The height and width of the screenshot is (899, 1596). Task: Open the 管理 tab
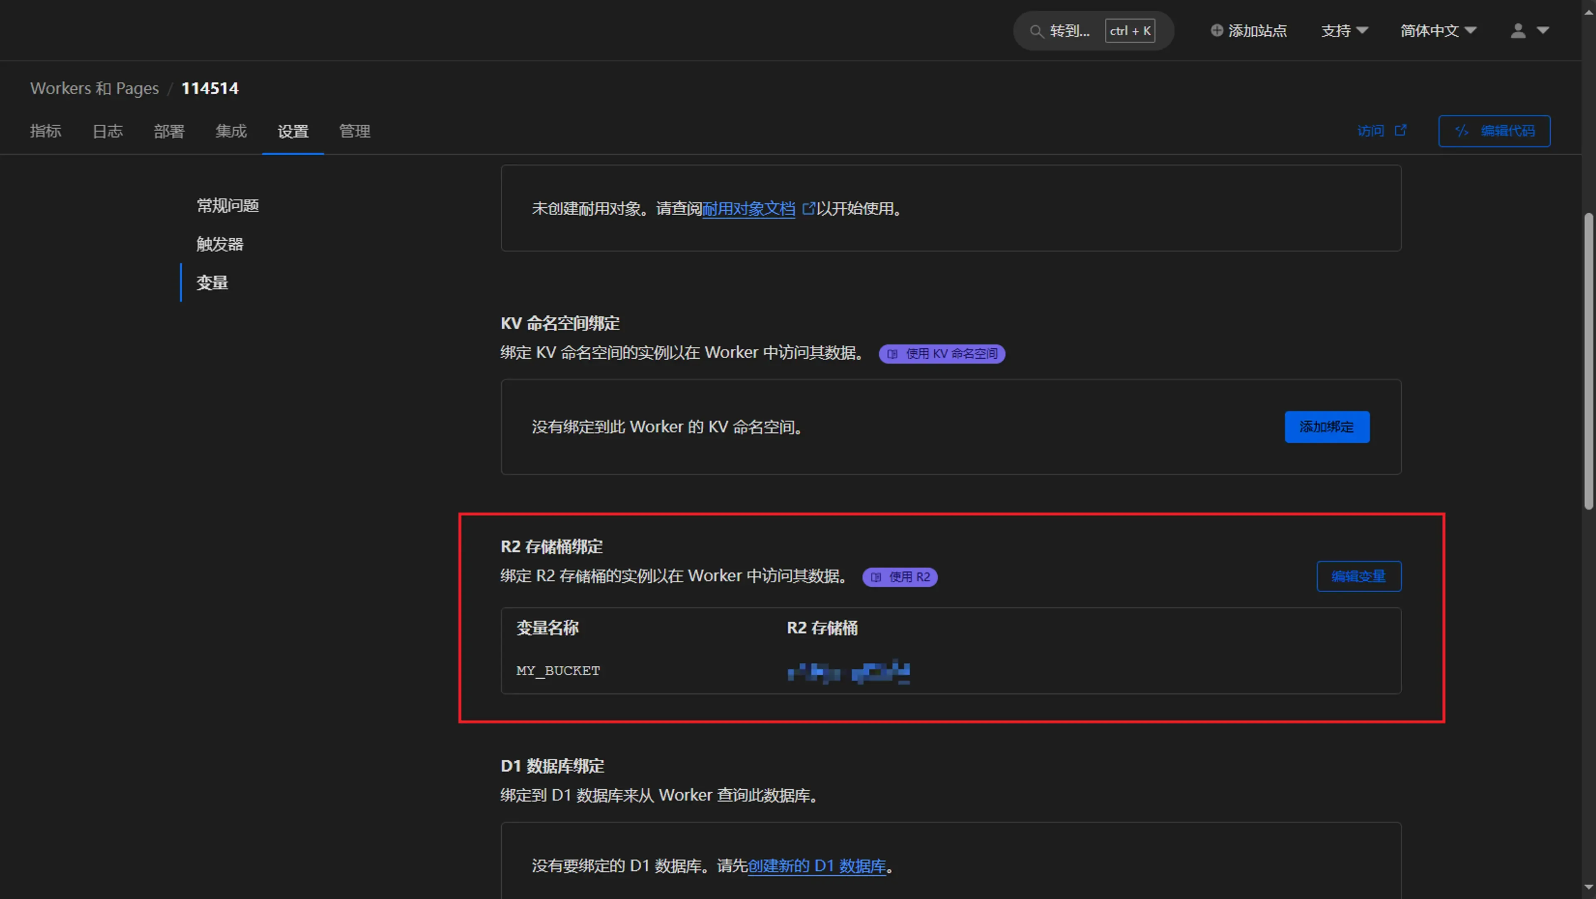point(355,131)
